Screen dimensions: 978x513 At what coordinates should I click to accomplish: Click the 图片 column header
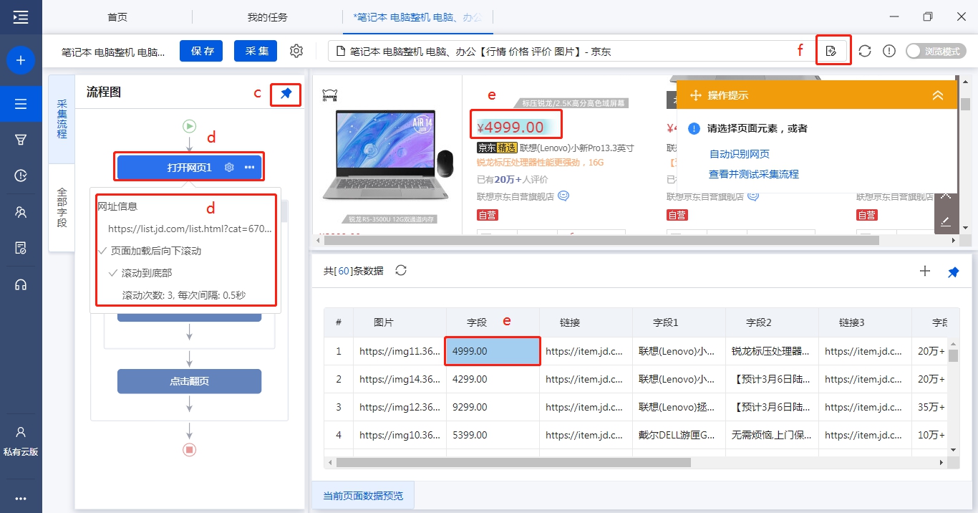click(400, 322)
